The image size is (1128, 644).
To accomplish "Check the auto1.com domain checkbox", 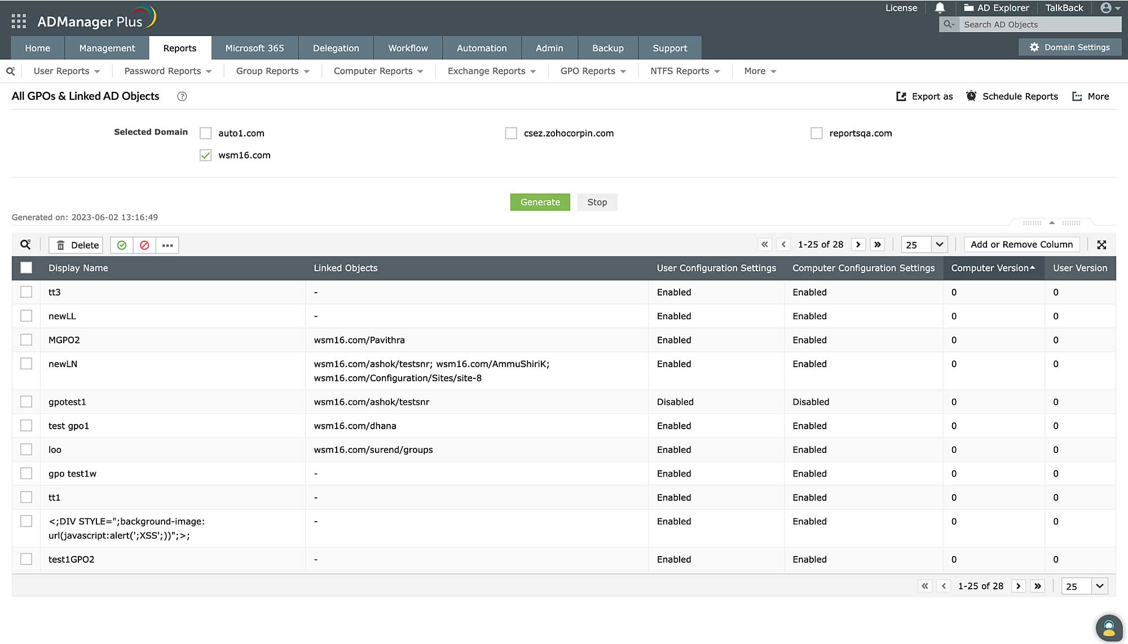I will (x=205, y=134).
